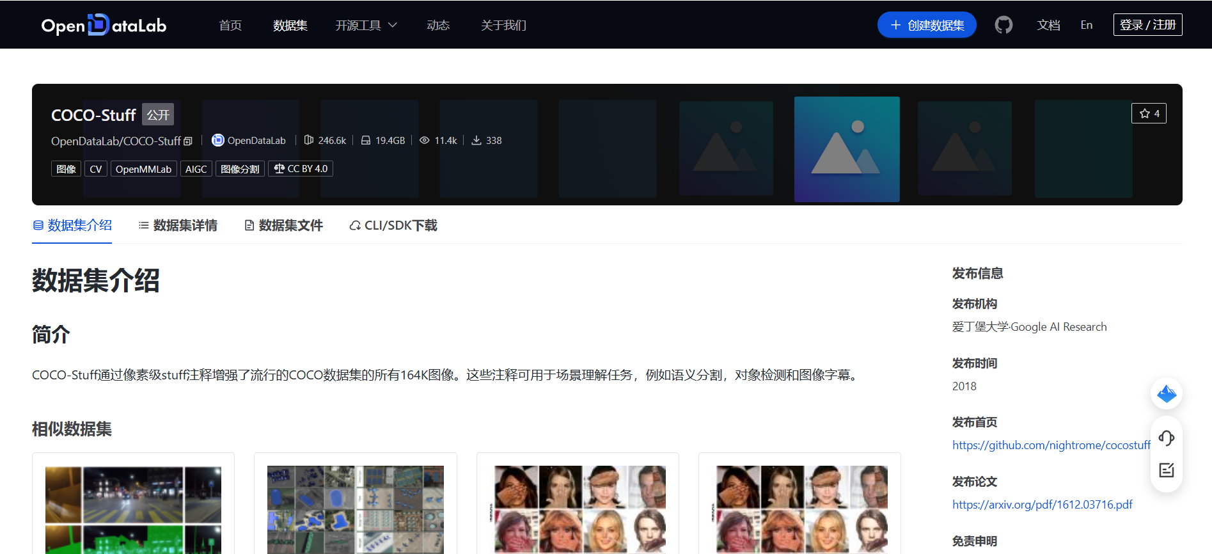
Task: Click the OpenDataLab publisher name
Action: tap(256, 141)
